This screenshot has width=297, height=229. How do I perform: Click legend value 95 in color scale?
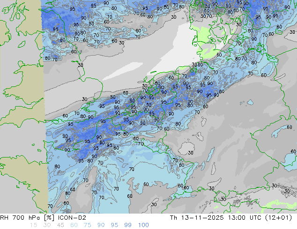coord(114,225)
